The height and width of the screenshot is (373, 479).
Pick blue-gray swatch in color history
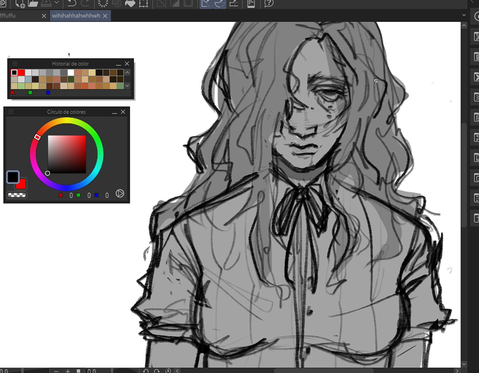pyautogui.click(x=28, y=79)
